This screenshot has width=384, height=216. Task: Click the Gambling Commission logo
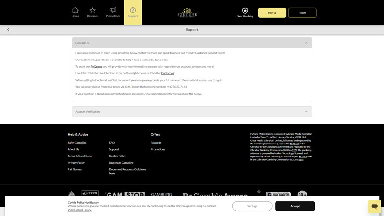(161, 194)
